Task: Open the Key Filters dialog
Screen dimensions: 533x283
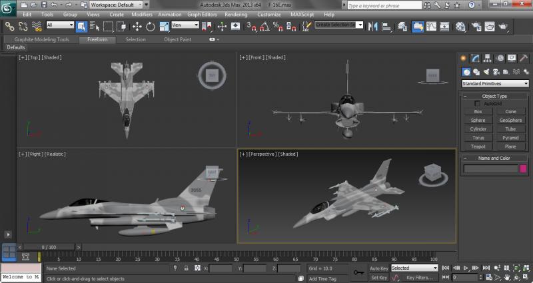Action: pyautogui.click(x=420, y=278)
